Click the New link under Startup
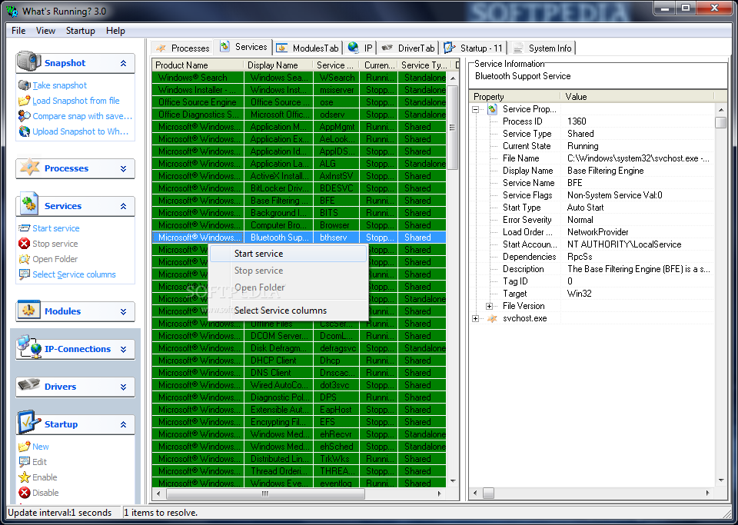The height and width of the screenshot is (525, 738). pyautogui.click(x=41, y=447)
